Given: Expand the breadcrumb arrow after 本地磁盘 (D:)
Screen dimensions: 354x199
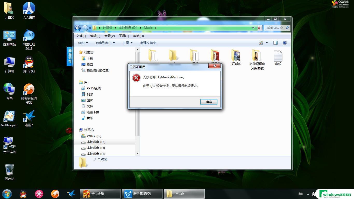Looking at the screenshot, I should point(140,28).
